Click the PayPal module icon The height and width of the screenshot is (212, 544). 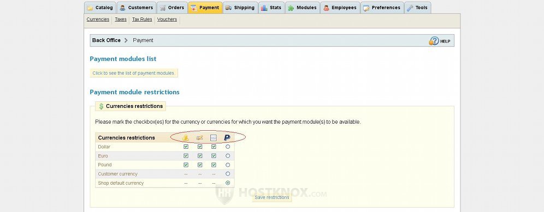(227, 137)
